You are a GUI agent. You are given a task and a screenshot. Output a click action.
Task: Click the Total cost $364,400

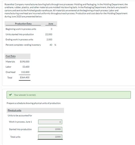pos(25,77)
